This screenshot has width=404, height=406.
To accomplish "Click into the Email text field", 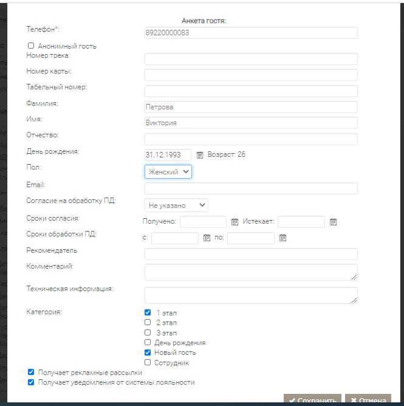I will [x=251, y=188].
